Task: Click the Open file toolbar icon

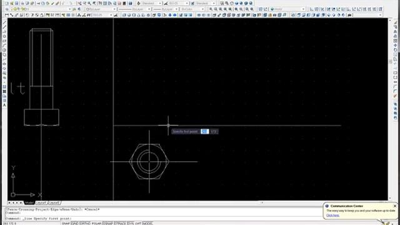Action: [12, 3]
